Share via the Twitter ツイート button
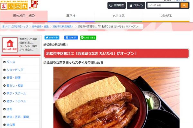The width and height of the screenshot is (193, 128). (52, 38)
